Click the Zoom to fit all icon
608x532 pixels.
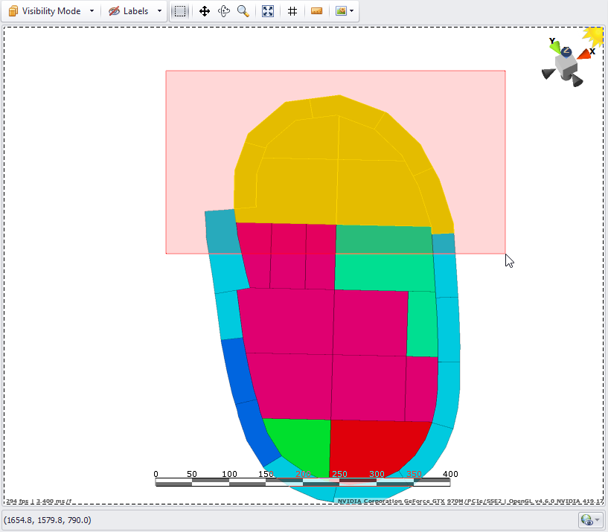pyautogui.click(x=268, y=11)
